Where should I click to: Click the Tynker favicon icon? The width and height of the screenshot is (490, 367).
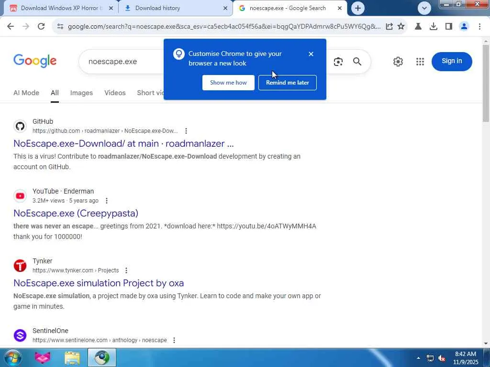tap(20, 266)
